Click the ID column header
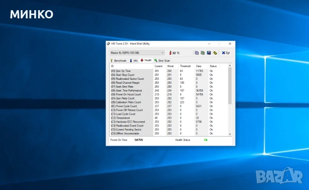 tap(131, 66)
